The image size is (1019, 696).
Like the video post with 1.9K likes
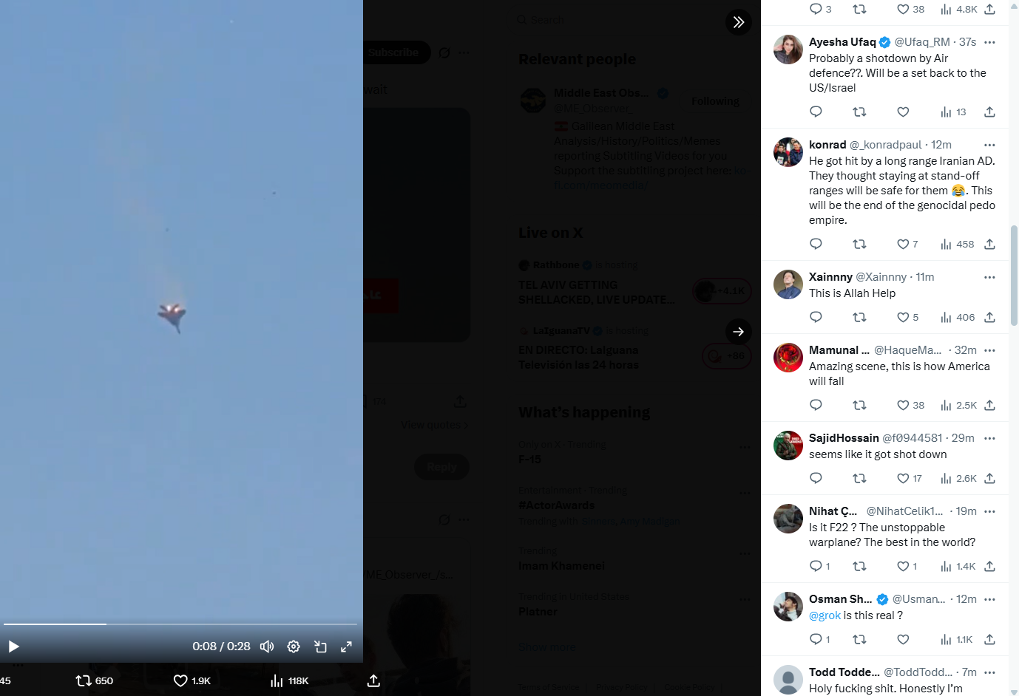(x=192, y=680)
